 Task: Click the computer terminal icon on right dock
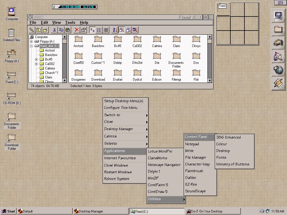pyautogui.click(x=278, y=16)
